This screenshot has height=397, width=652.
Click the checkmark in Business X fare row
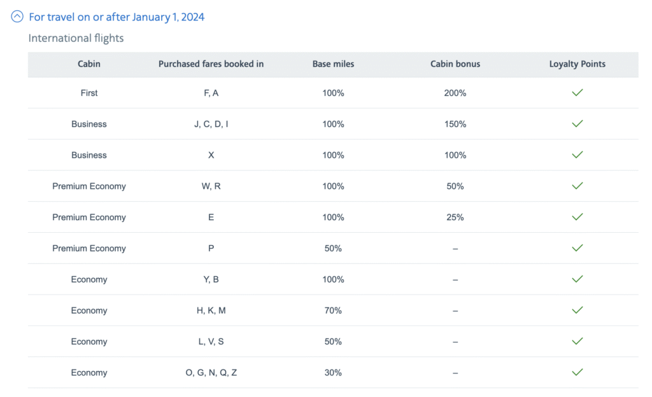(578, 155)
